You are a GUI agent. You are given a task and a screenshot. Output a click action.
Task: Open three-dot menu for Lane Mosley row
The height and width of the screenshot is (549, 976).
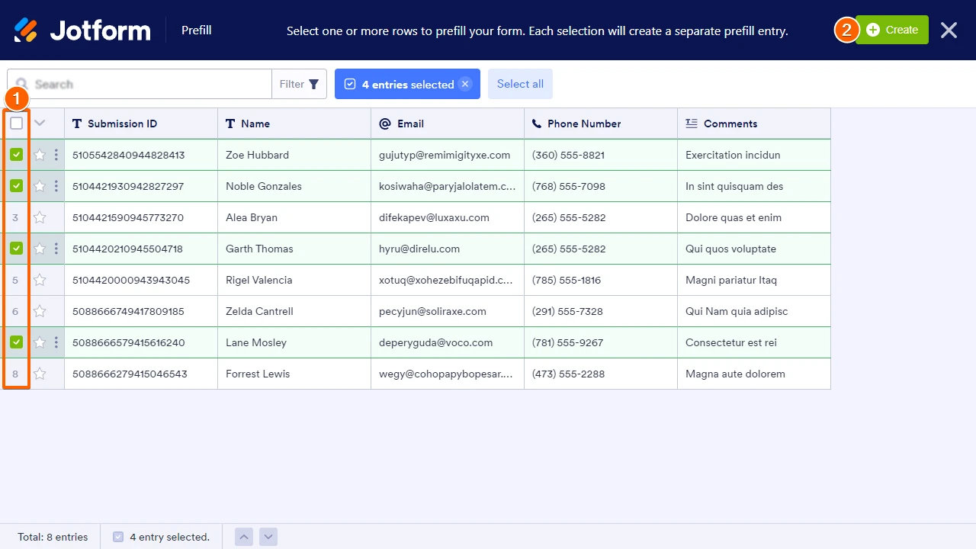56,342
